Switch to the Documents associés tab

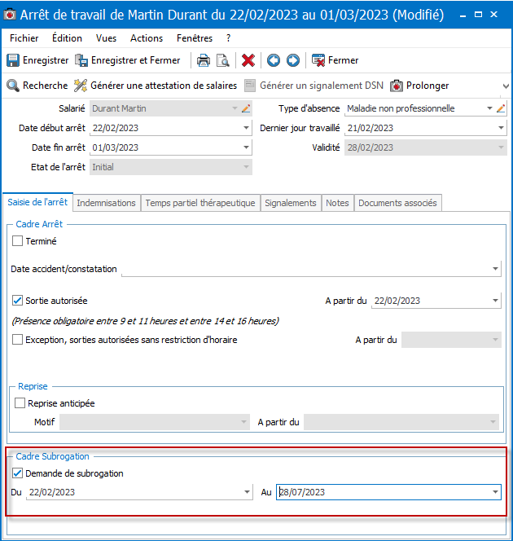(x=398, y=203)
